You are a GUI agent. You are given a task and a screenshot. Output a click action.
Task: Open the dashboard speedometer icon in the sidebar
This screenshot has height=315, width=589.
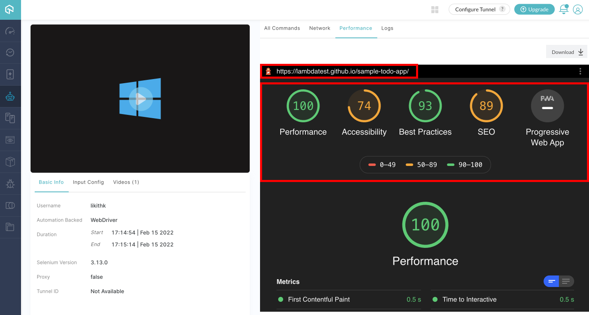tap(10, 31)
